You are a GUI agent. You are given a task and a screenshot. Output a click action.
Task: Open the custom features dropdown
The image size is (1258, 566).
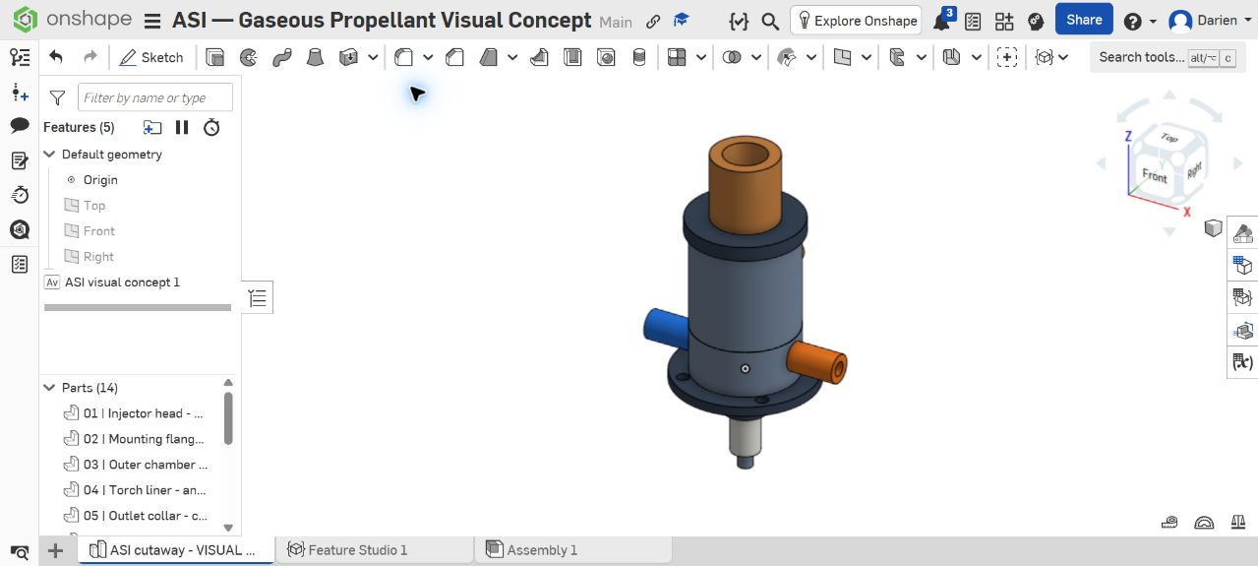coord(1052,58)
